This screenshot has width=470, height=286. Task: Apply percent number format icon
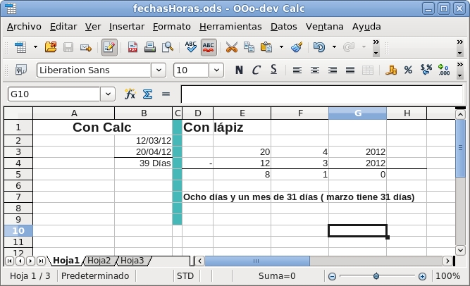408,70
